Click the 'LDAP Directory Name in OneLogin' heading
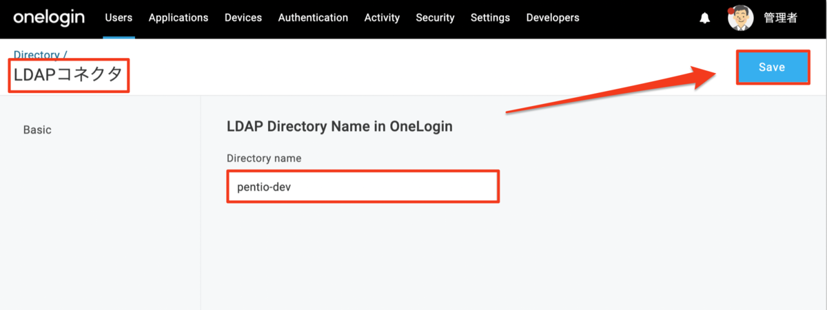Image resolution: width=827 pixels, height=310 pixels. (339, 127)
